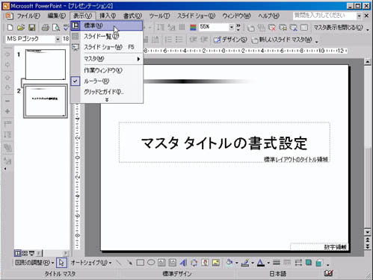The image size is (373, 280).
Task: Insert a vertical text box
Action: (x=172, y=262)
